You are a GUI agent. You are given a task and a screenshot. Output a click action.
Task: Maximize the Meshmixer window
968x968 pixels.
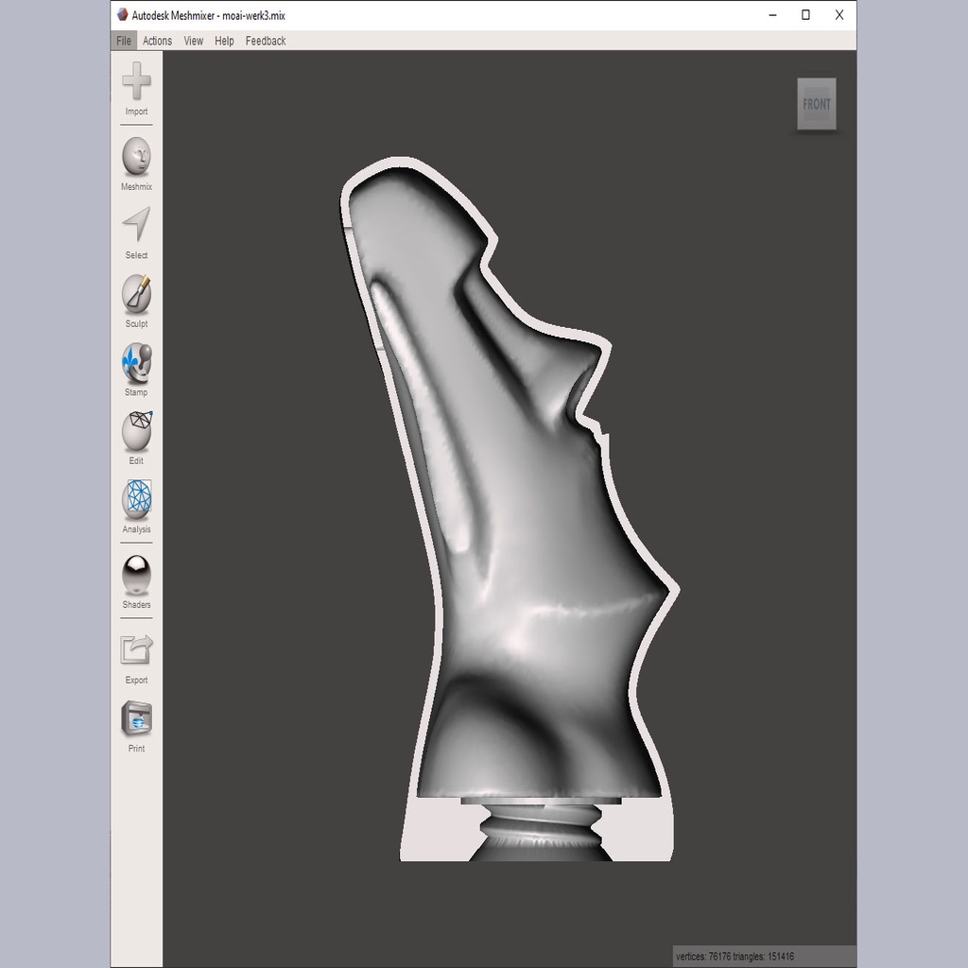(805, 15)
